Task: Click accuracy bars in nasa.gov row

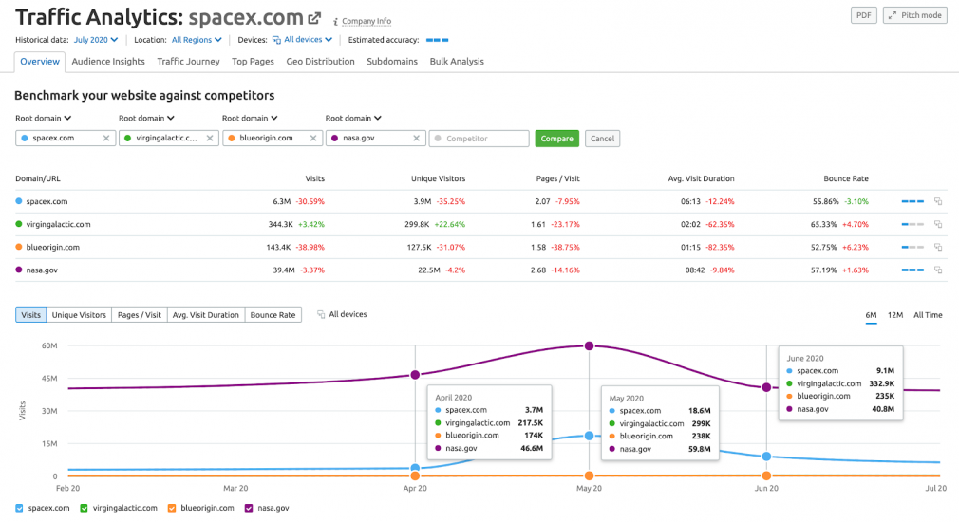Action: coord(912,270)
